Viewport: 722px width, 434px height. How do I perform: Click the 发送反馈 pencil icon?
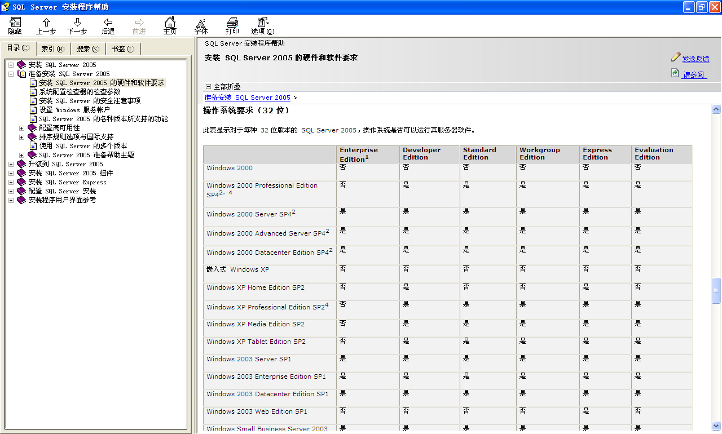pyautogui.click(x=676, y=57)
